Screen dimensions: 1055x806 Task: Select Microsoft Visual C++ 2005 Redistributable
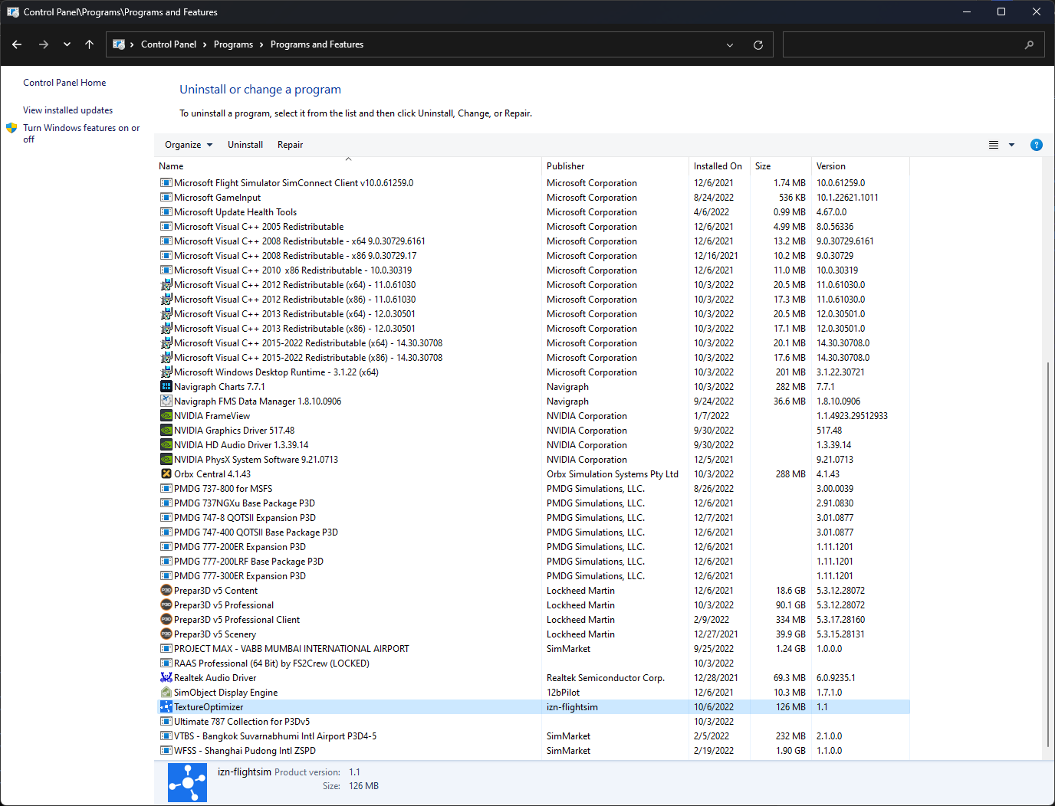[533, 227]
